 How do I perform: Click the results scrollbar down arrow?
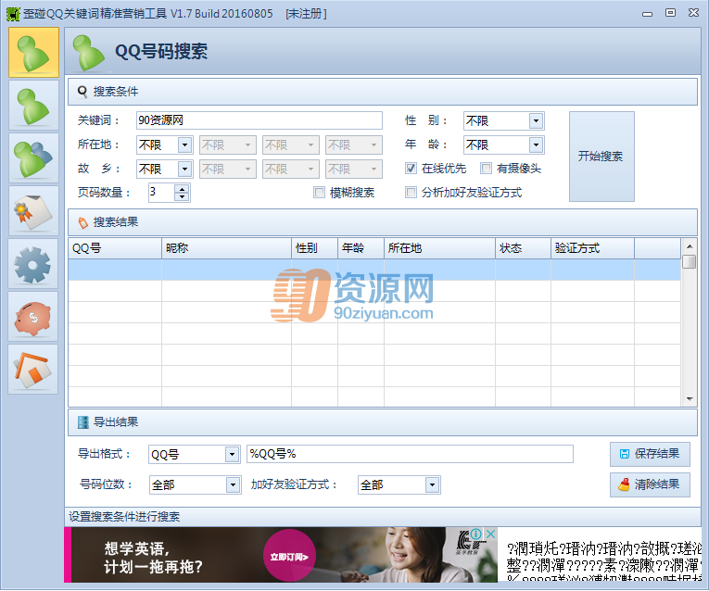pyautogui.click(x=690, y=399)
